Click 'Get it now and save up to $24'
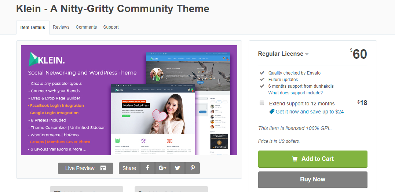 pos(310,112)
